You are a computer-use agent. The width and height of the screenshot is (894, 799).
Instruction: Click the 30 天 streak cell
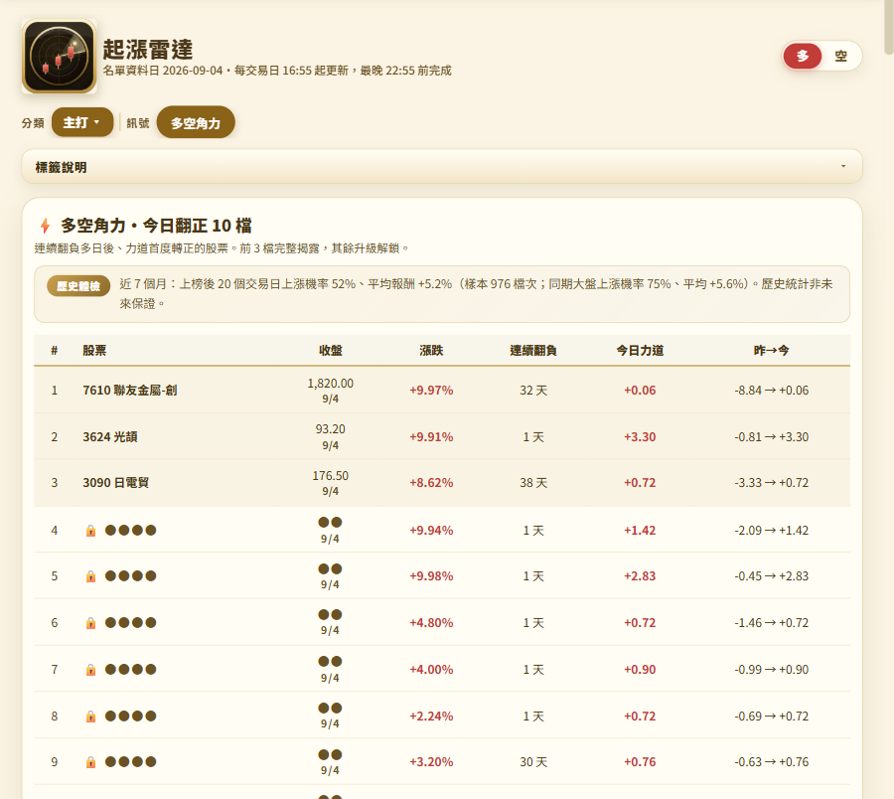pos(533,762)
